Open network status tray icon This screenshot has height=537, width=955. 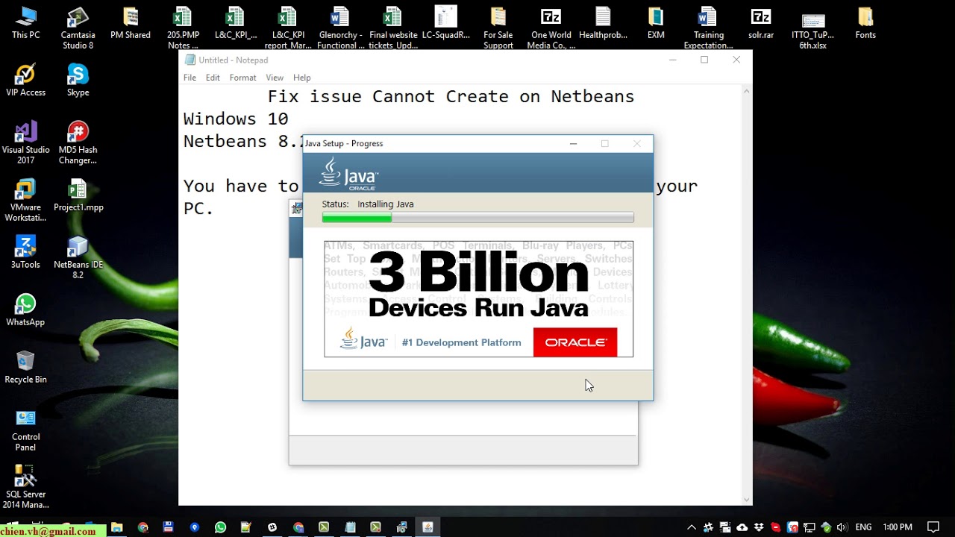coord(810,527)
